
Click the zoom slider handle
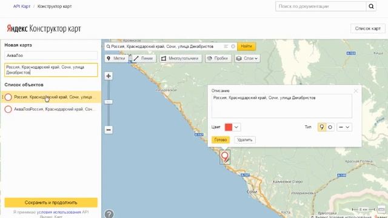[109, 102]
